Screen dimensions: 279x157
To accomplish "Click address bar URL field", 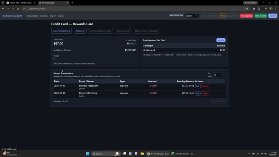I will point(134,9).
